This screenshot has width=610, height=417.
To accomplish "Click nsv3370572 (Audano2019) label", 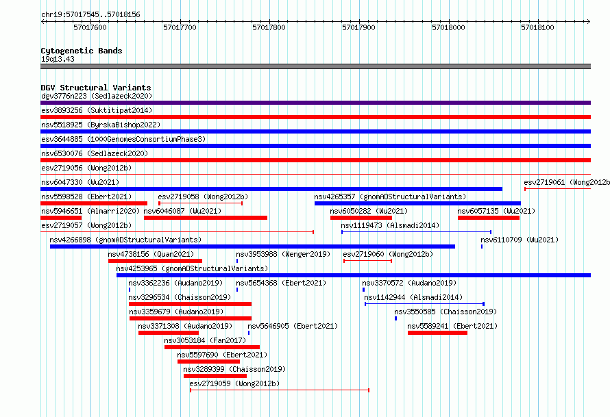I will (409, 283).
